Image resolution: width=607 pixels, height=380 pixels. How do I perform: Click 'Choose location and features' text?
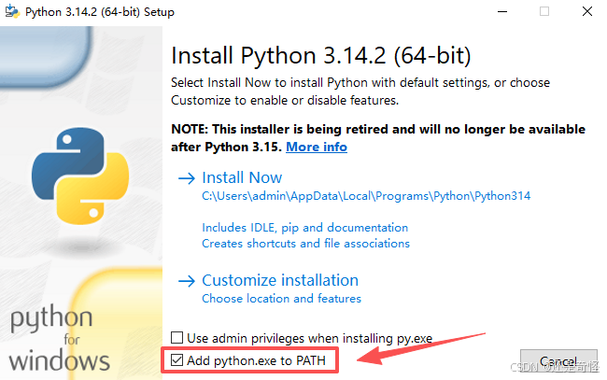(281, 299)
